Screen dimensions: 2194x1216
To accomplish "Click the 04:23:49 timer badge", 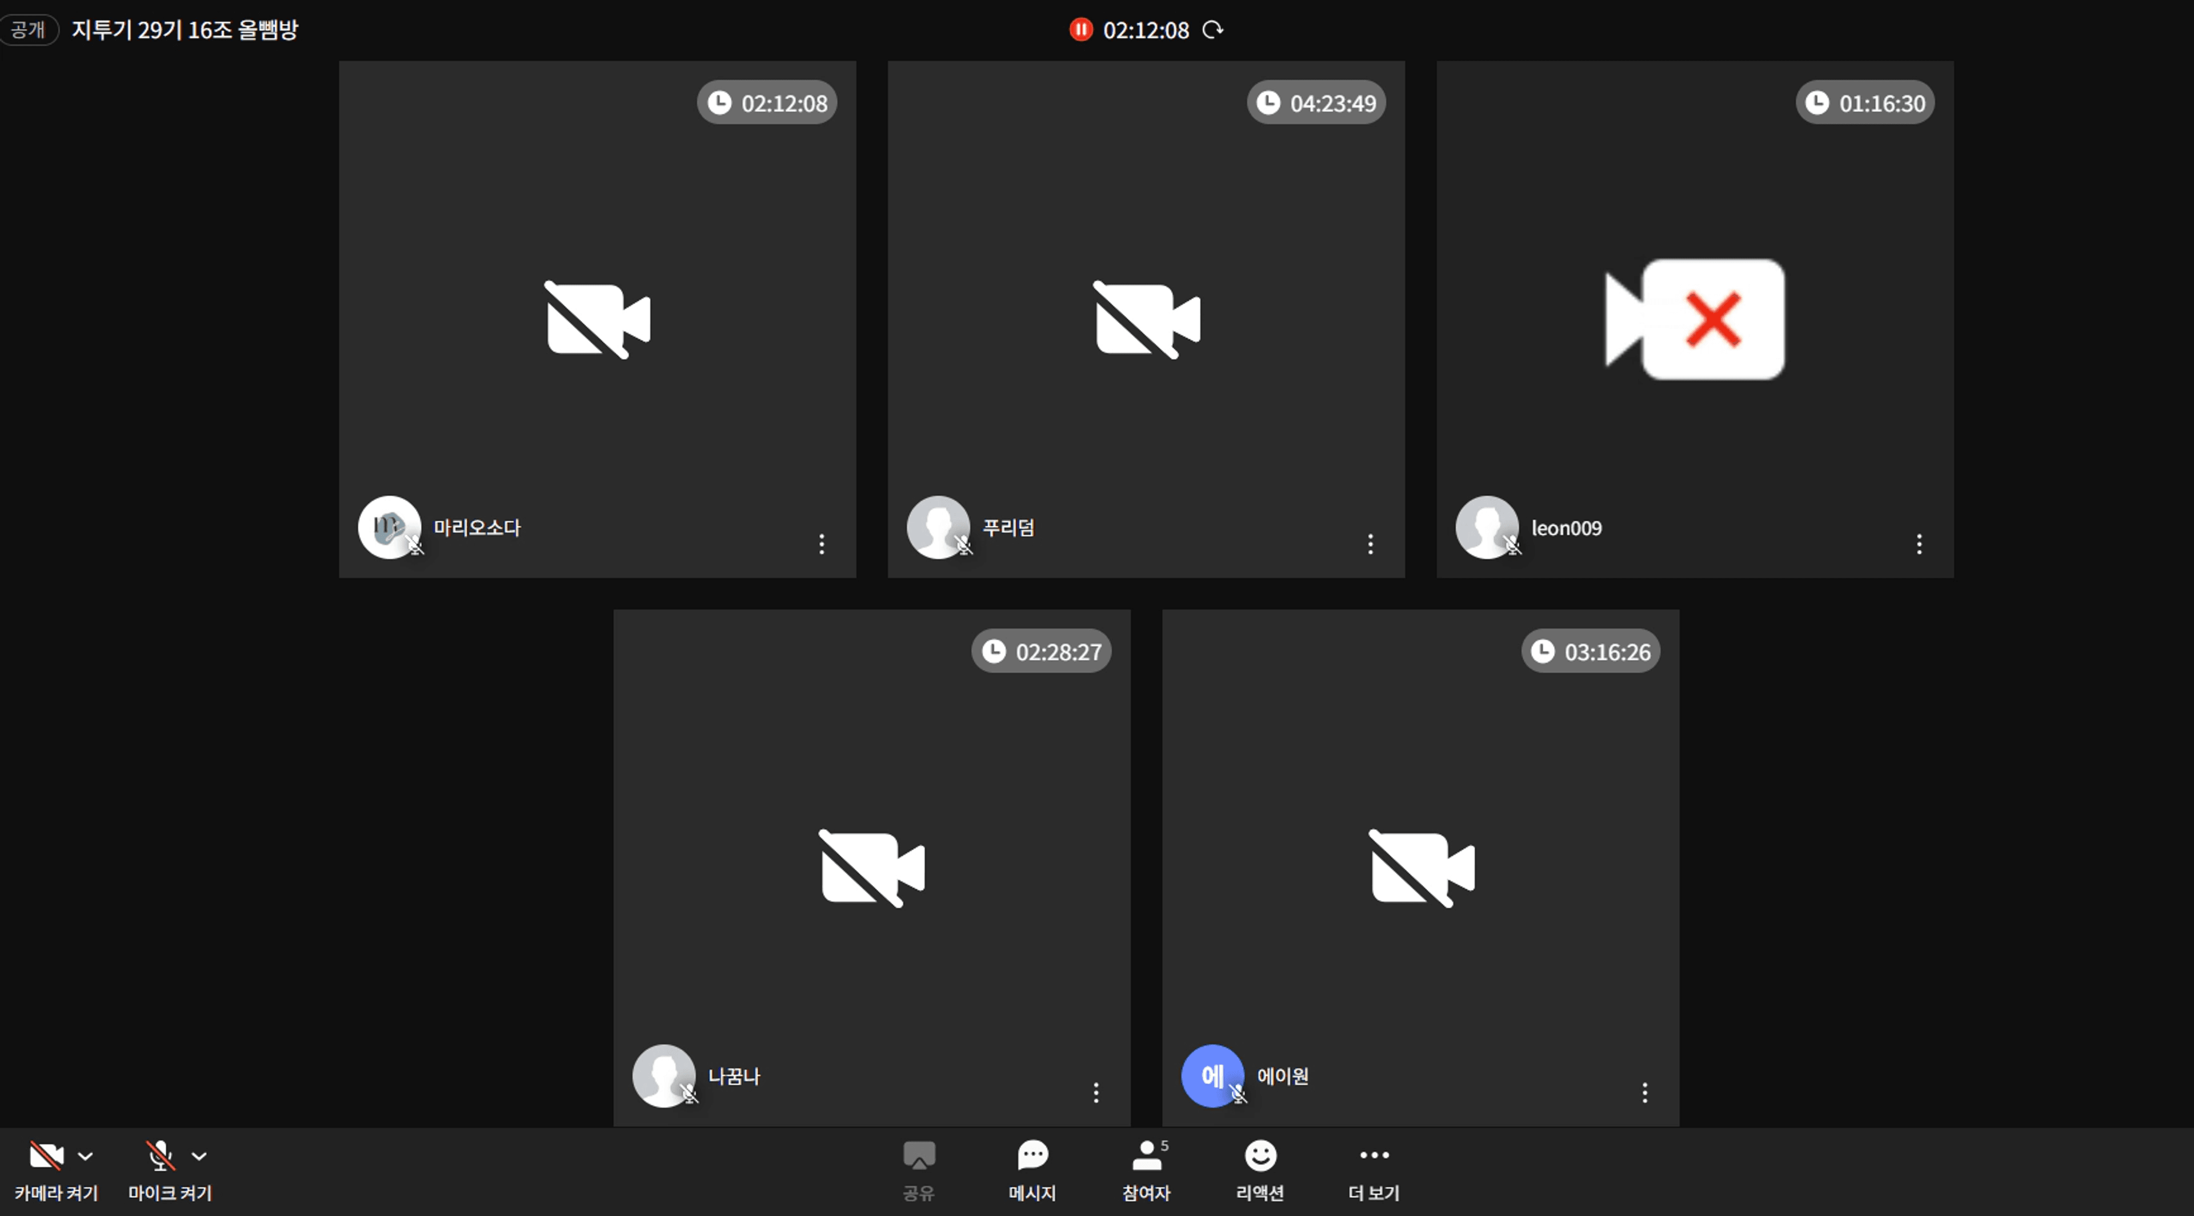I will [1316, 103].
